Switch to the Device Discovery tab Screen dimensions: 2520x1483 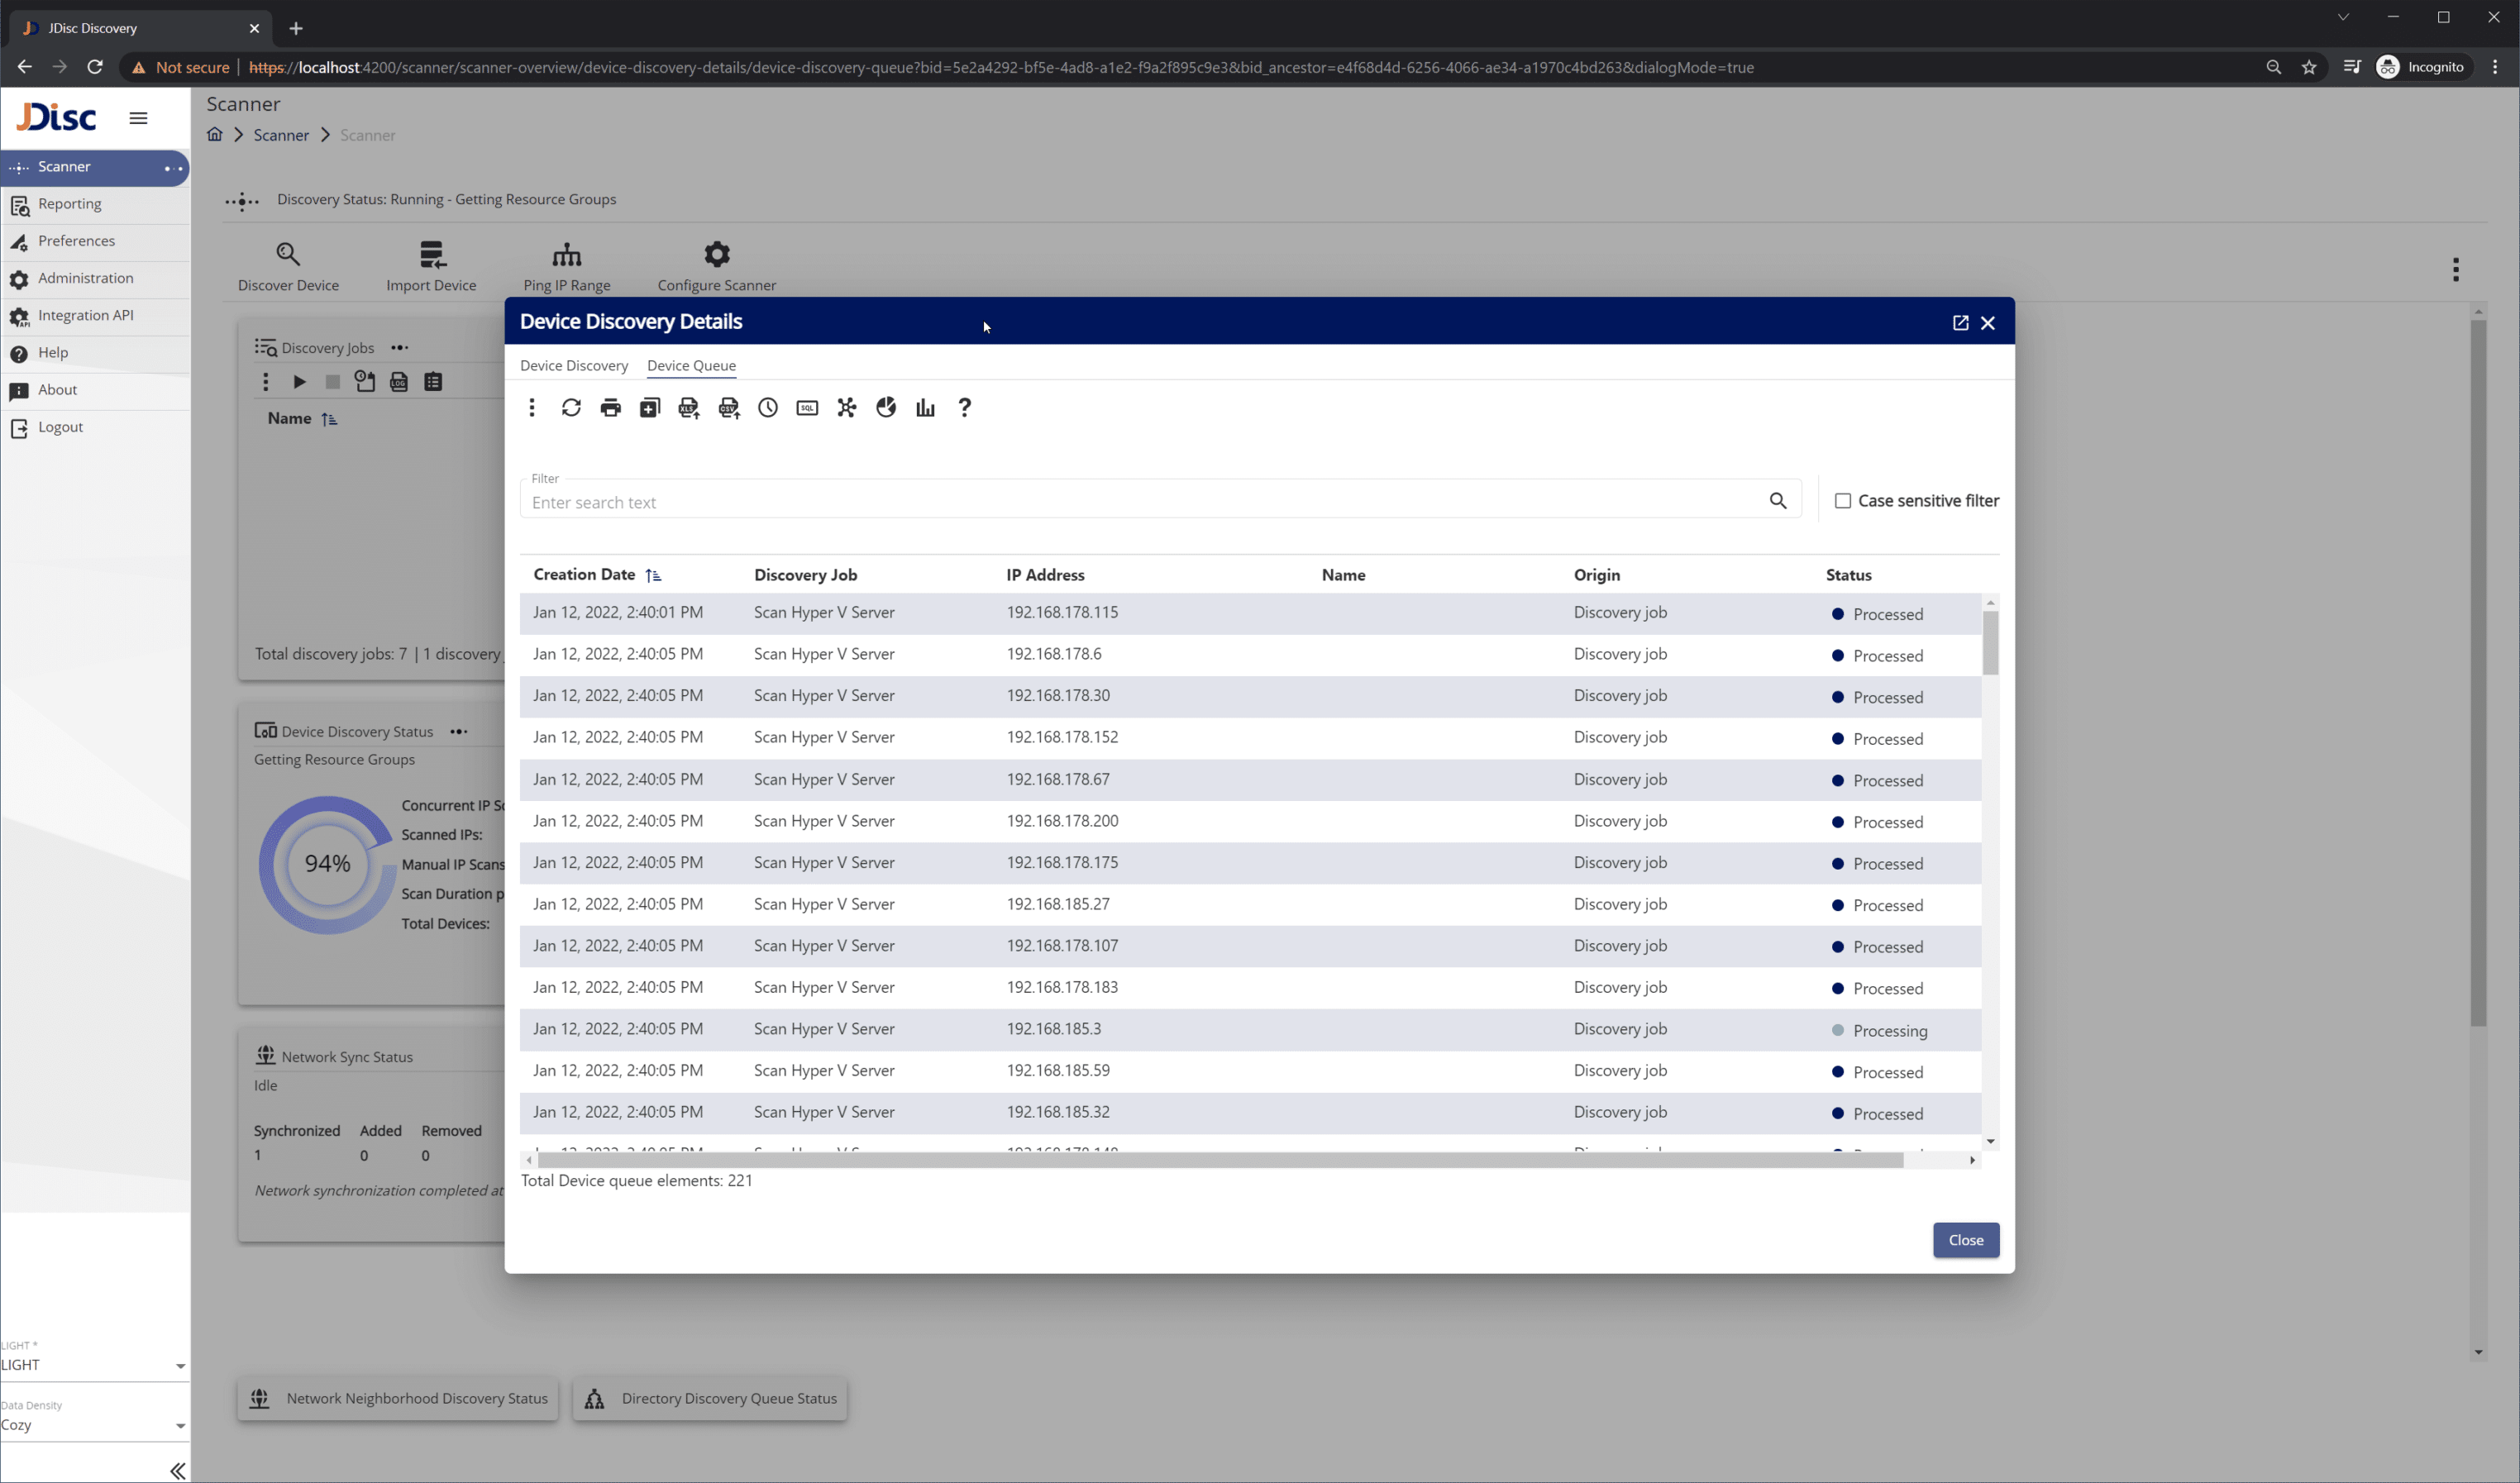[x=574, y=365]
